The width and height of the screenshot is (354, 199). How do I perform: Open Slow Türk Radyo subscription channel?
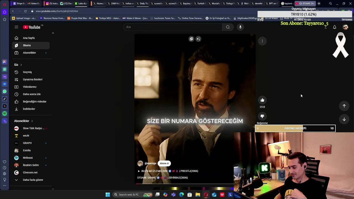coord(31,128)
